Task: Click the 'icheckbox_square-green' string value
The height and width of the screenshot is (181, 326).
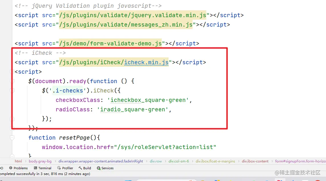Action: pyautogui.click(x=148, y=100)
